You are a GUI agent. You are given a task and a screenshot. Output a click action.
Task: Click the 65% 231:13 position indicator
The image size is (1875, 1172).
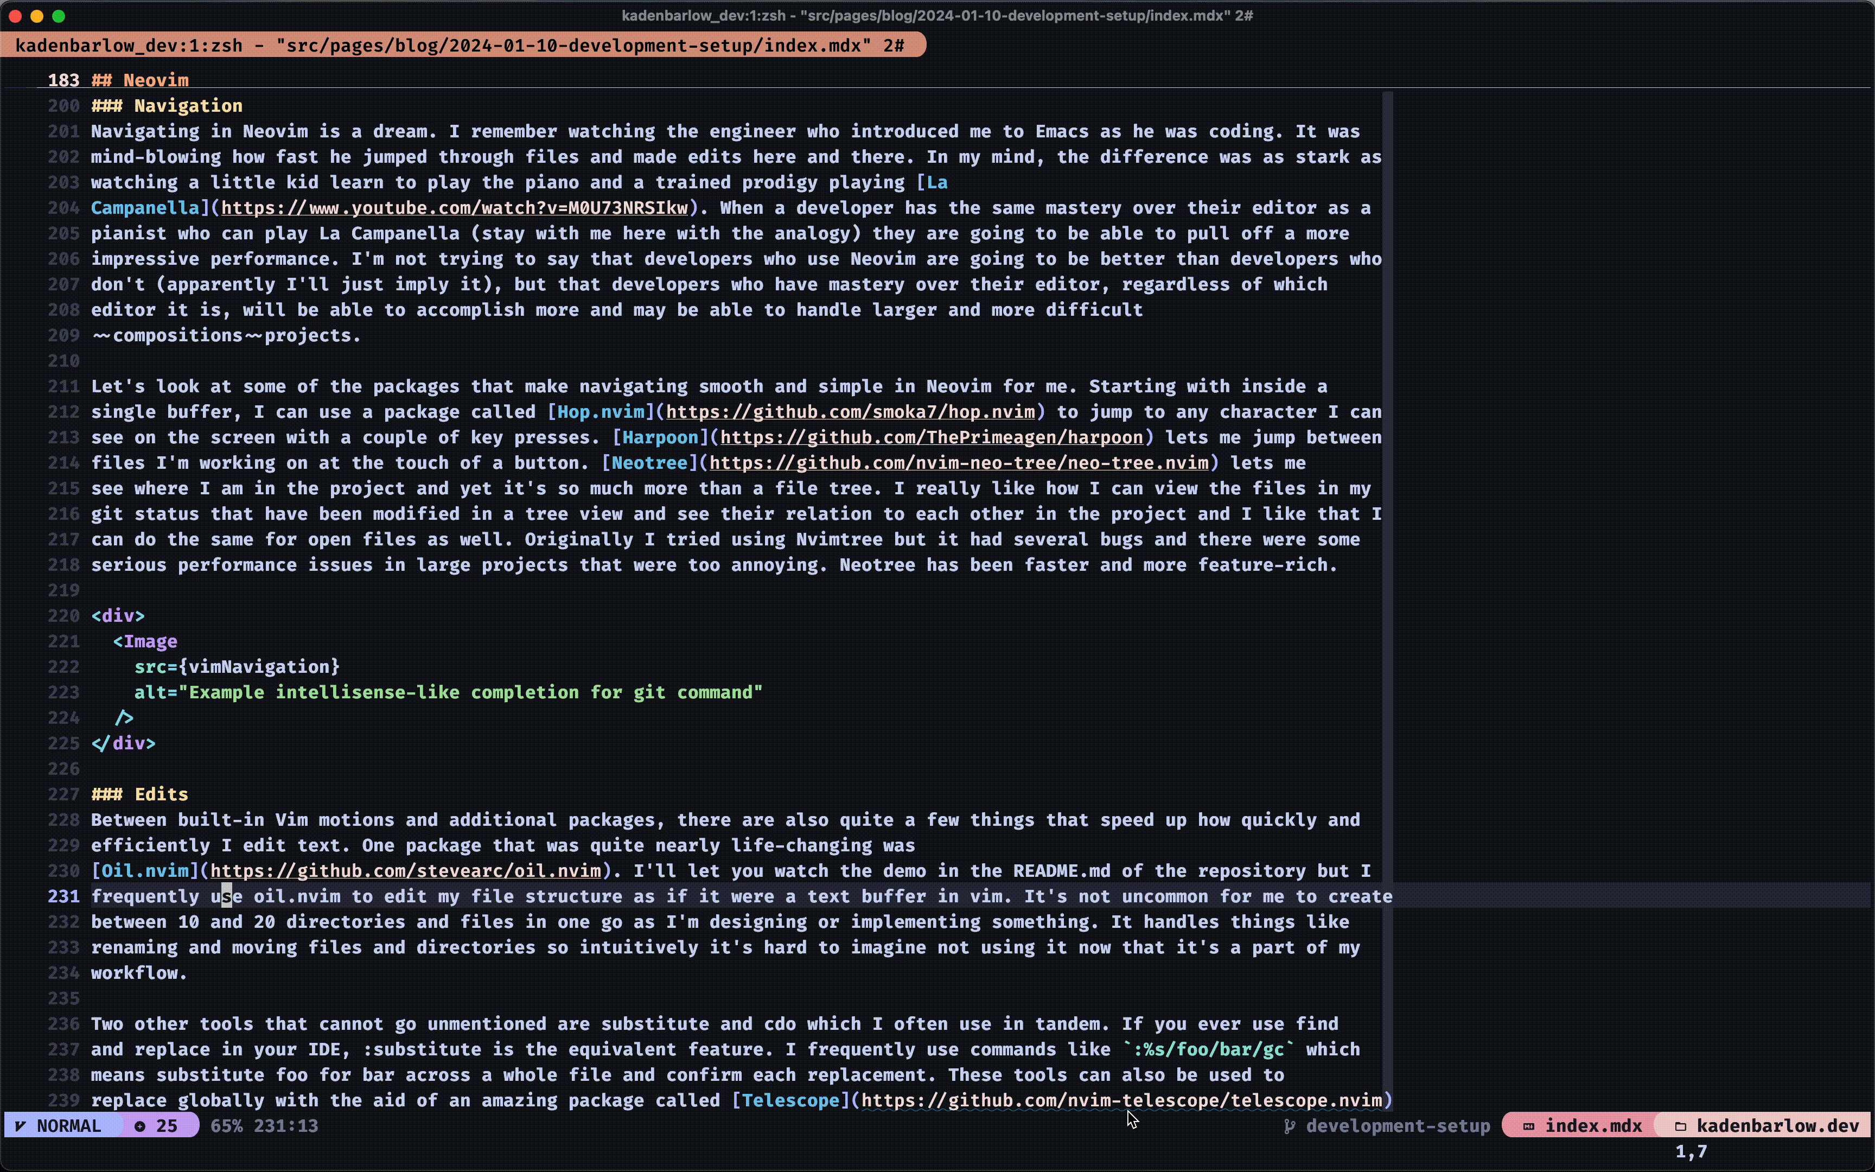pos(264,1125)
